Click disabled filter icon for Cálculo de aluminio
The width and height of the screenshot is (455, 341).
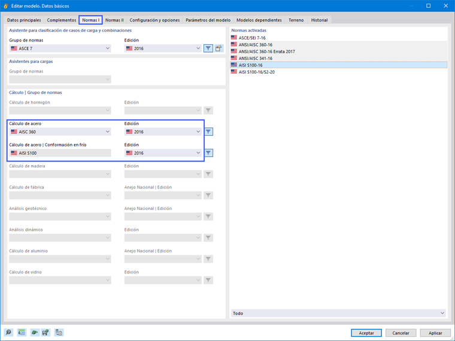(x=208, y=259)
